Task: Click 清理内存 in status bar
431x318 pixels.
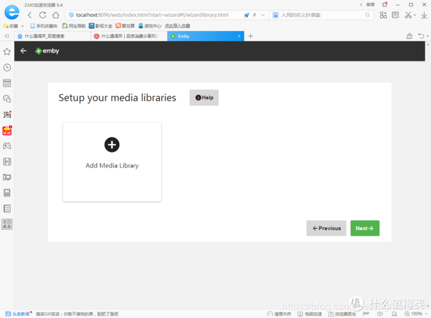Action: click(x=280, y=314)
